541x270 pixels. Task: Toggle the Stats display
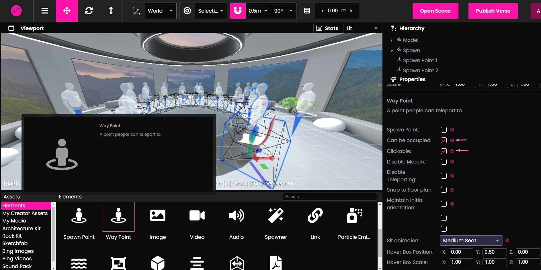point(327,28)
